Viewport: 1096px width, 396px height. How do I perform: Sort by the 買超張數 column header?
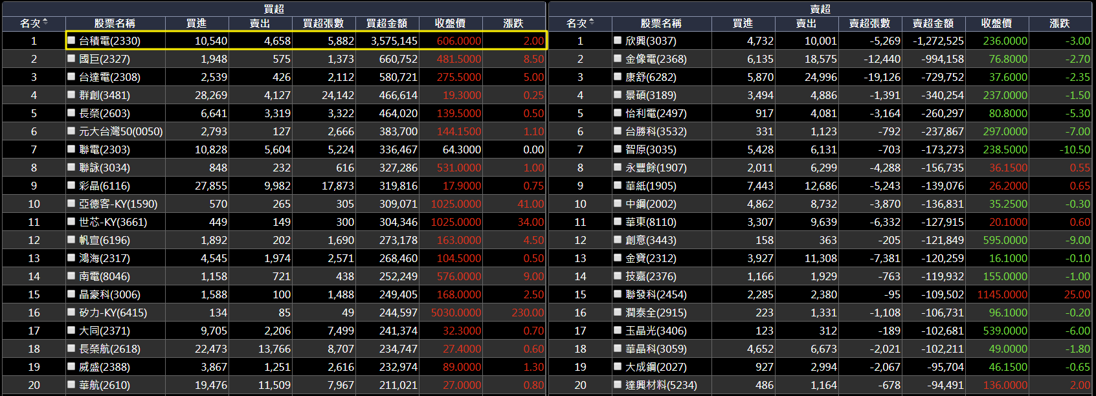(x=323, y=23)
